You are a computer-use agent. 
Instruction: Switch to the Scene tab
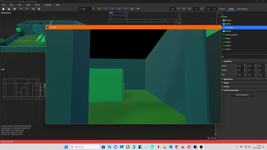tap(231, 9)
